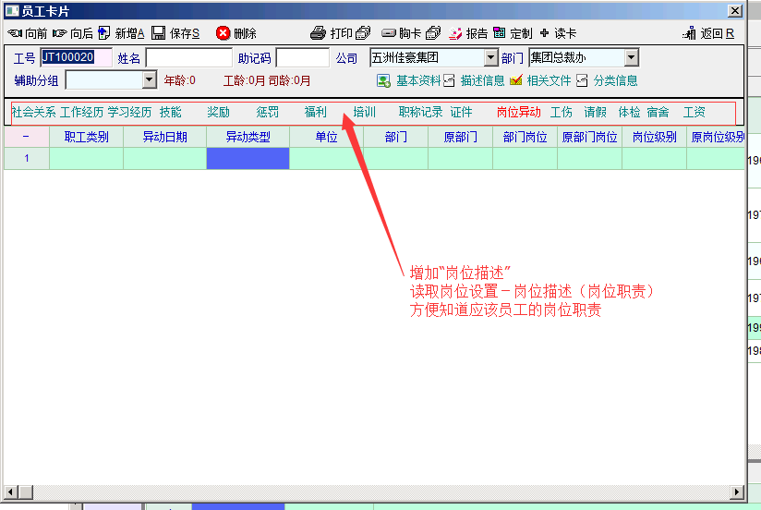761x510 pixels.
Task: Switch to the 社会关系 tab
Action: pos(33,113)
